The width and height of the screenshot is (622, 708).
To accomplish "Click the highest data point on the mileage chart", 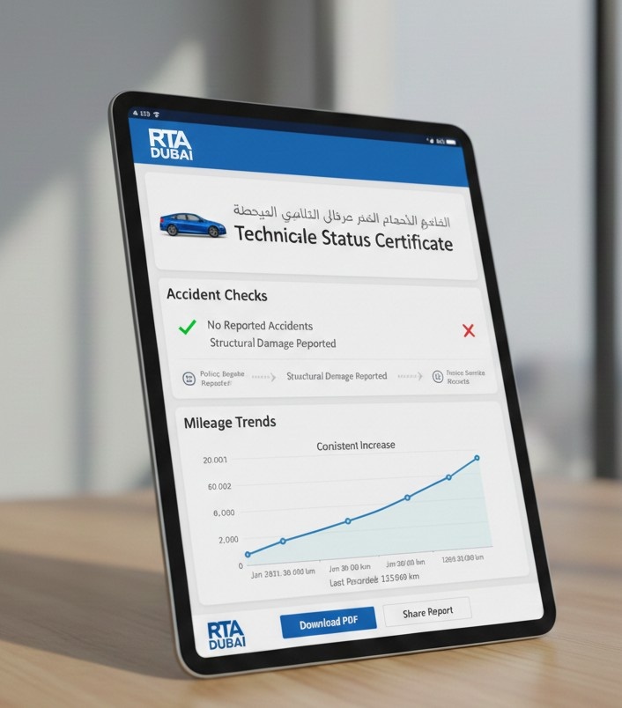I will (x=477, y=458).
